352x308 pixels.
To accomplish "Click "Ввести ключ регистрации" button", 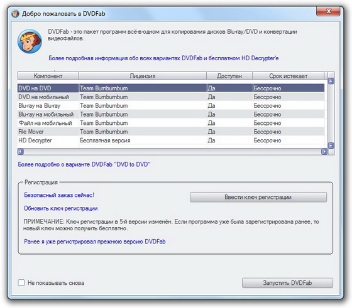I will click(258, 197).
